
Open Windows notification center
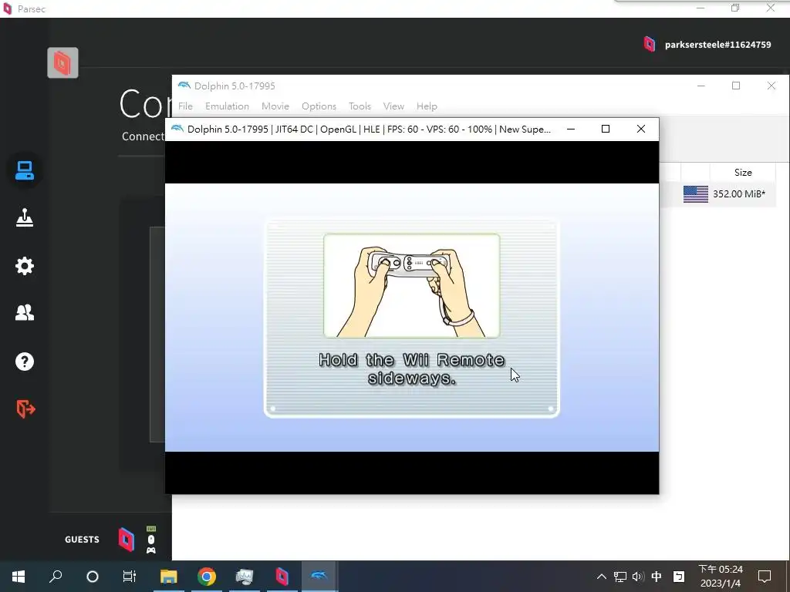[x=765, y=577]
